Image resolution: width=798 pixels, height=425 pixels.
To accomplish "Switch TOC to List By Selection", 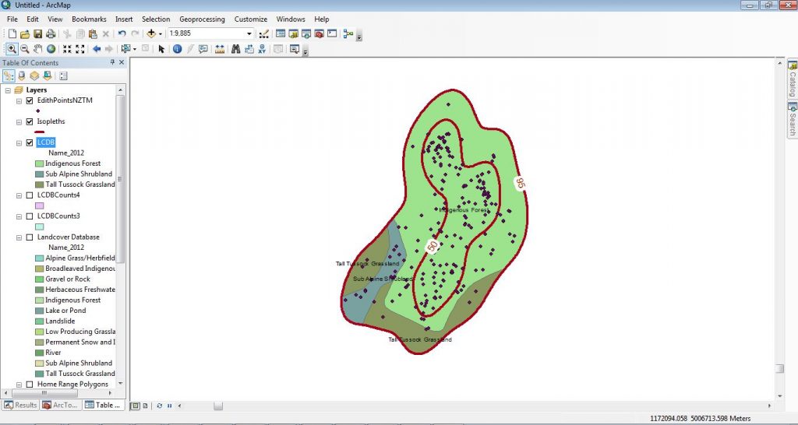I will click(x=47, y=76).
